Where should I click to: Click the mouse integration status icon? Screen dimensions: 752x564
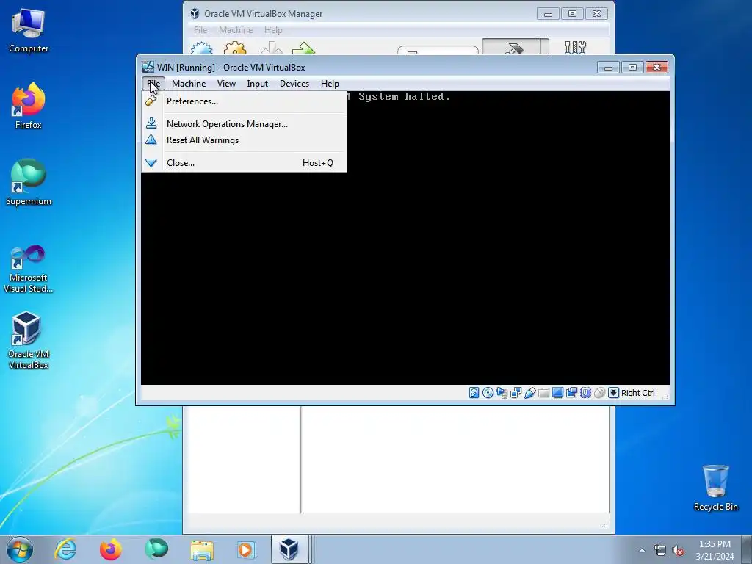(x=599, y=393)
